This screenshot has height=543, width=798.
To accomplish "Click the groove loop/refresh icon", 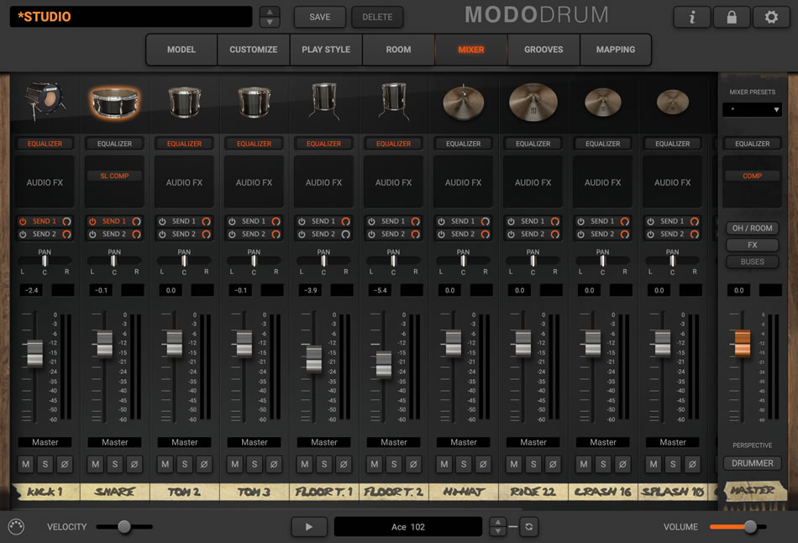I will pos(528,527).
